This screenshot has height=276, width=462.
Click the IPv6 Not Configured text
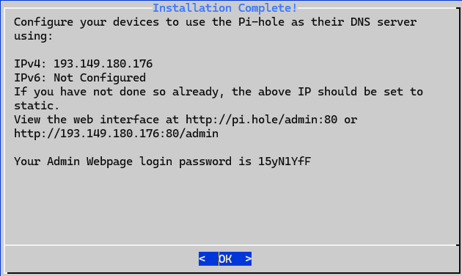pyautogui.click(x=100, y=78)
